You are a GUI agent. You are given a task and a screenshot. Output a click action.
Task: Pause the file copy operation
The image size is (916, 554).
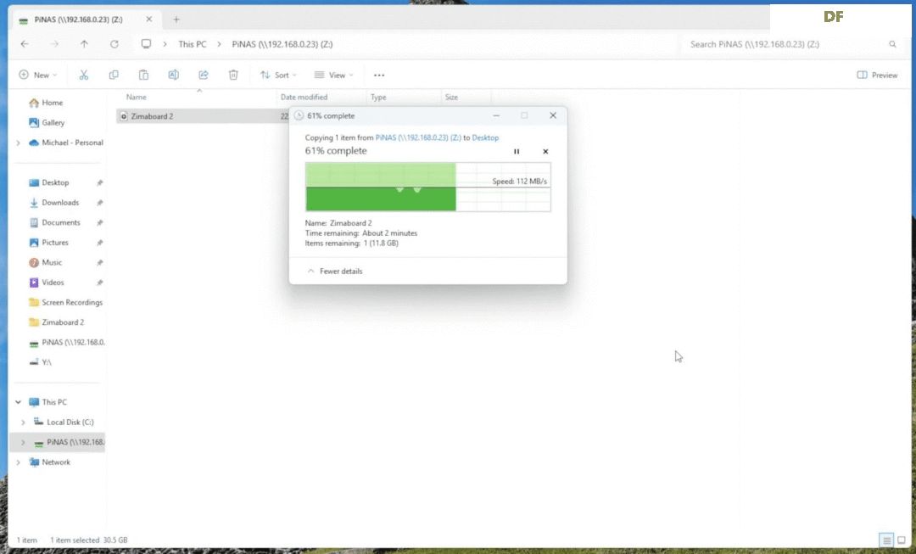pyautogui.click(x=517, y=151)
